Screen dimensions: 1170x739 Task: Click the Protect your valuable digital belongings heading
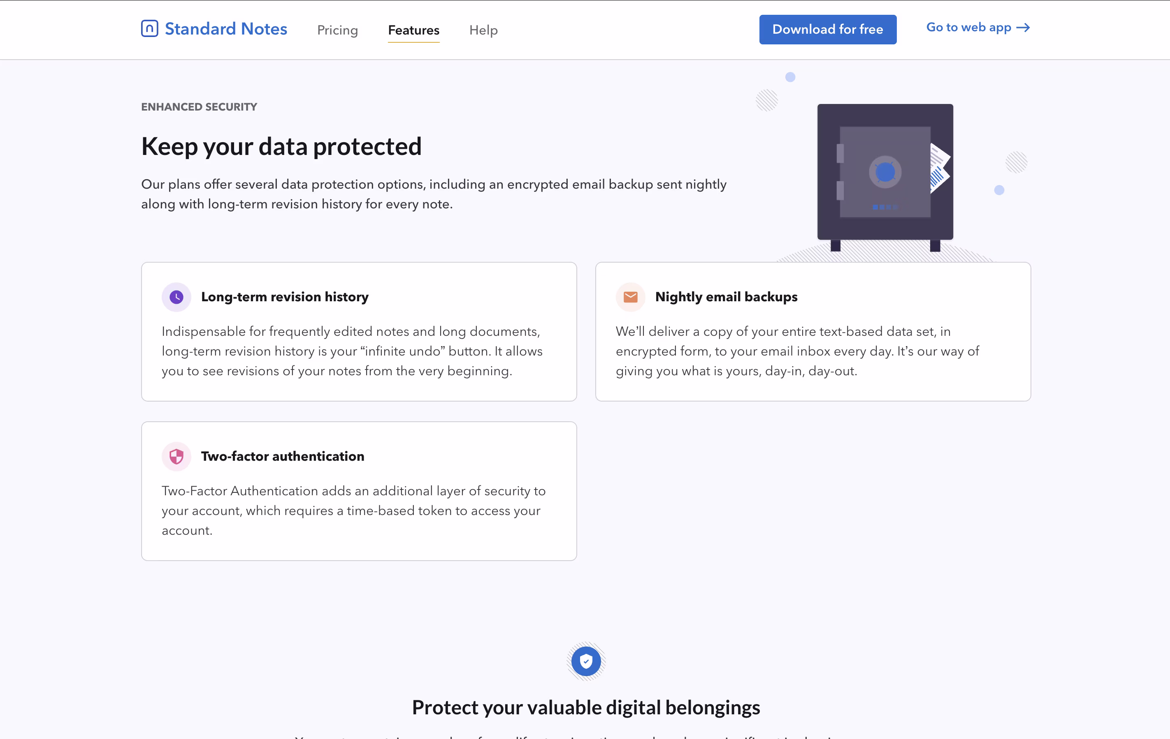pos(585,707)
